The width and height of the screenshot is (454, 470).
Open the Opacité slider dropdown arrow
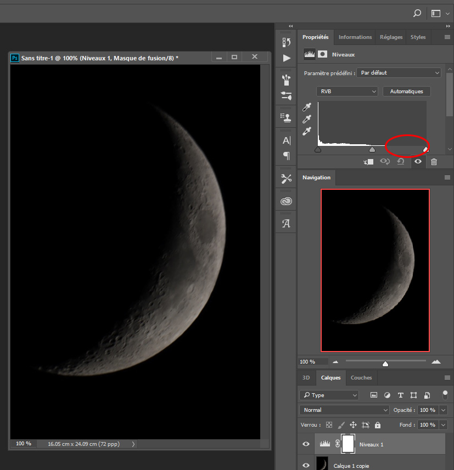click(443, 410)
